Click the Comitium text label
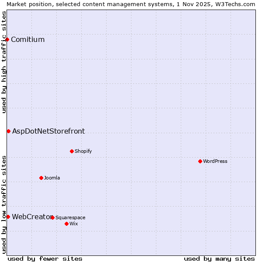This screenshot has height=262, width=262. pyautogui.click(x=28, y=40)
